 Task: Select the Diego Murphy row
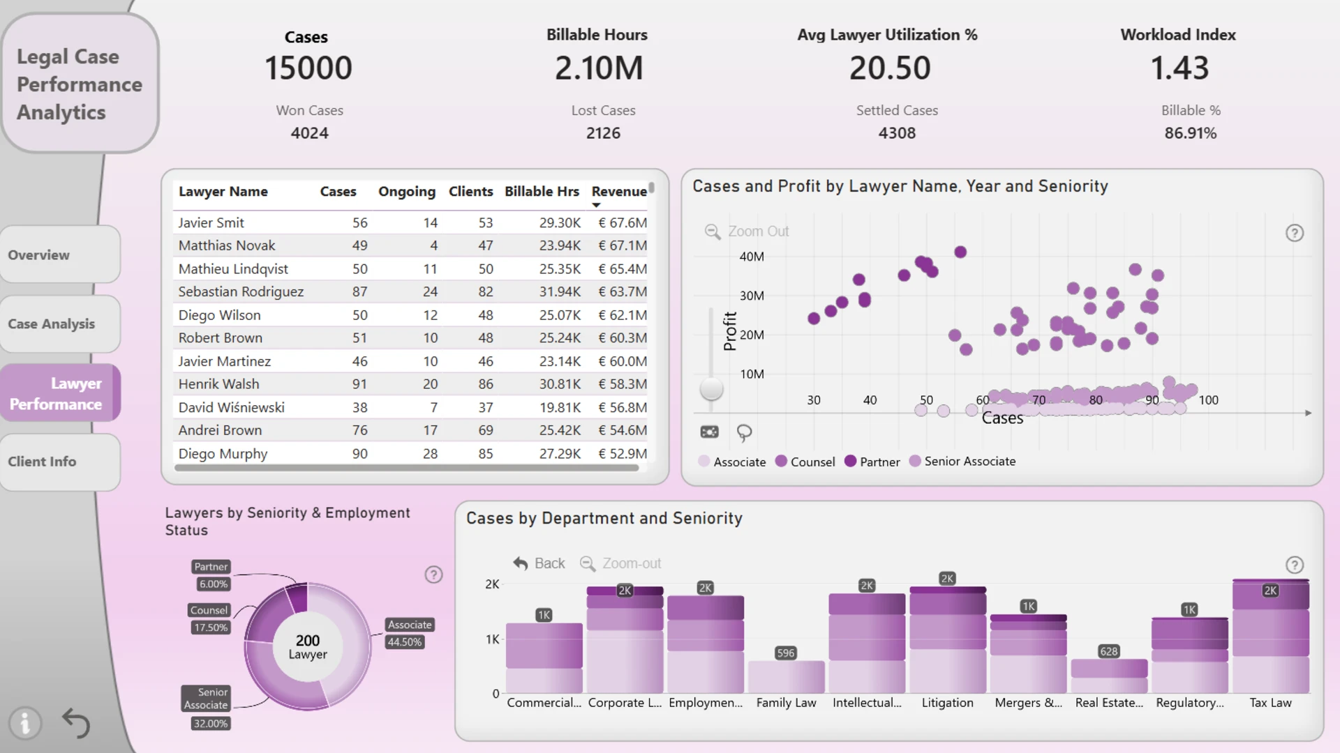pos(410,453)
